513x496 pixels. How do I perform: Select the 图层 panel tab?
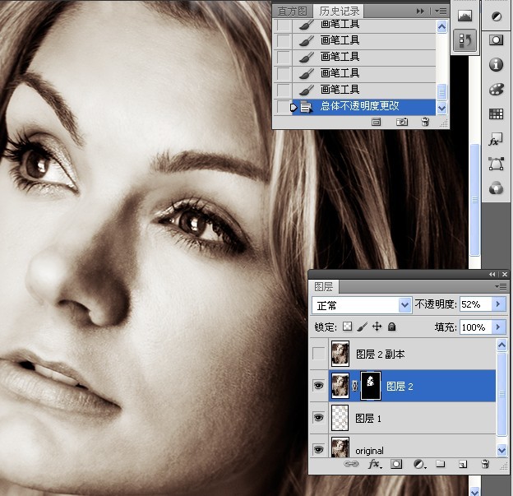click(x=324, y=286)
